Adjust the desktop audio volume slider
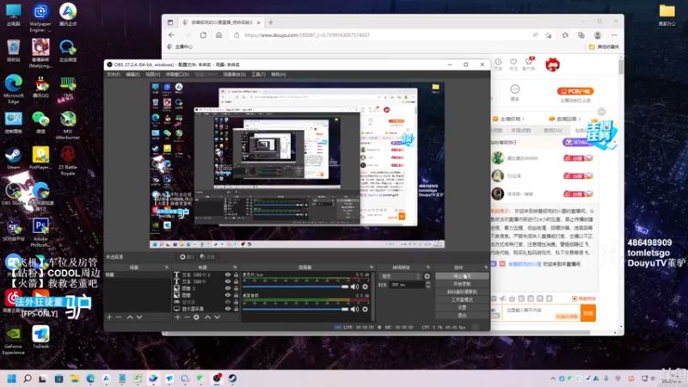Screen dimensions: 688x387 pyautogui.click(x=295, y=309)
